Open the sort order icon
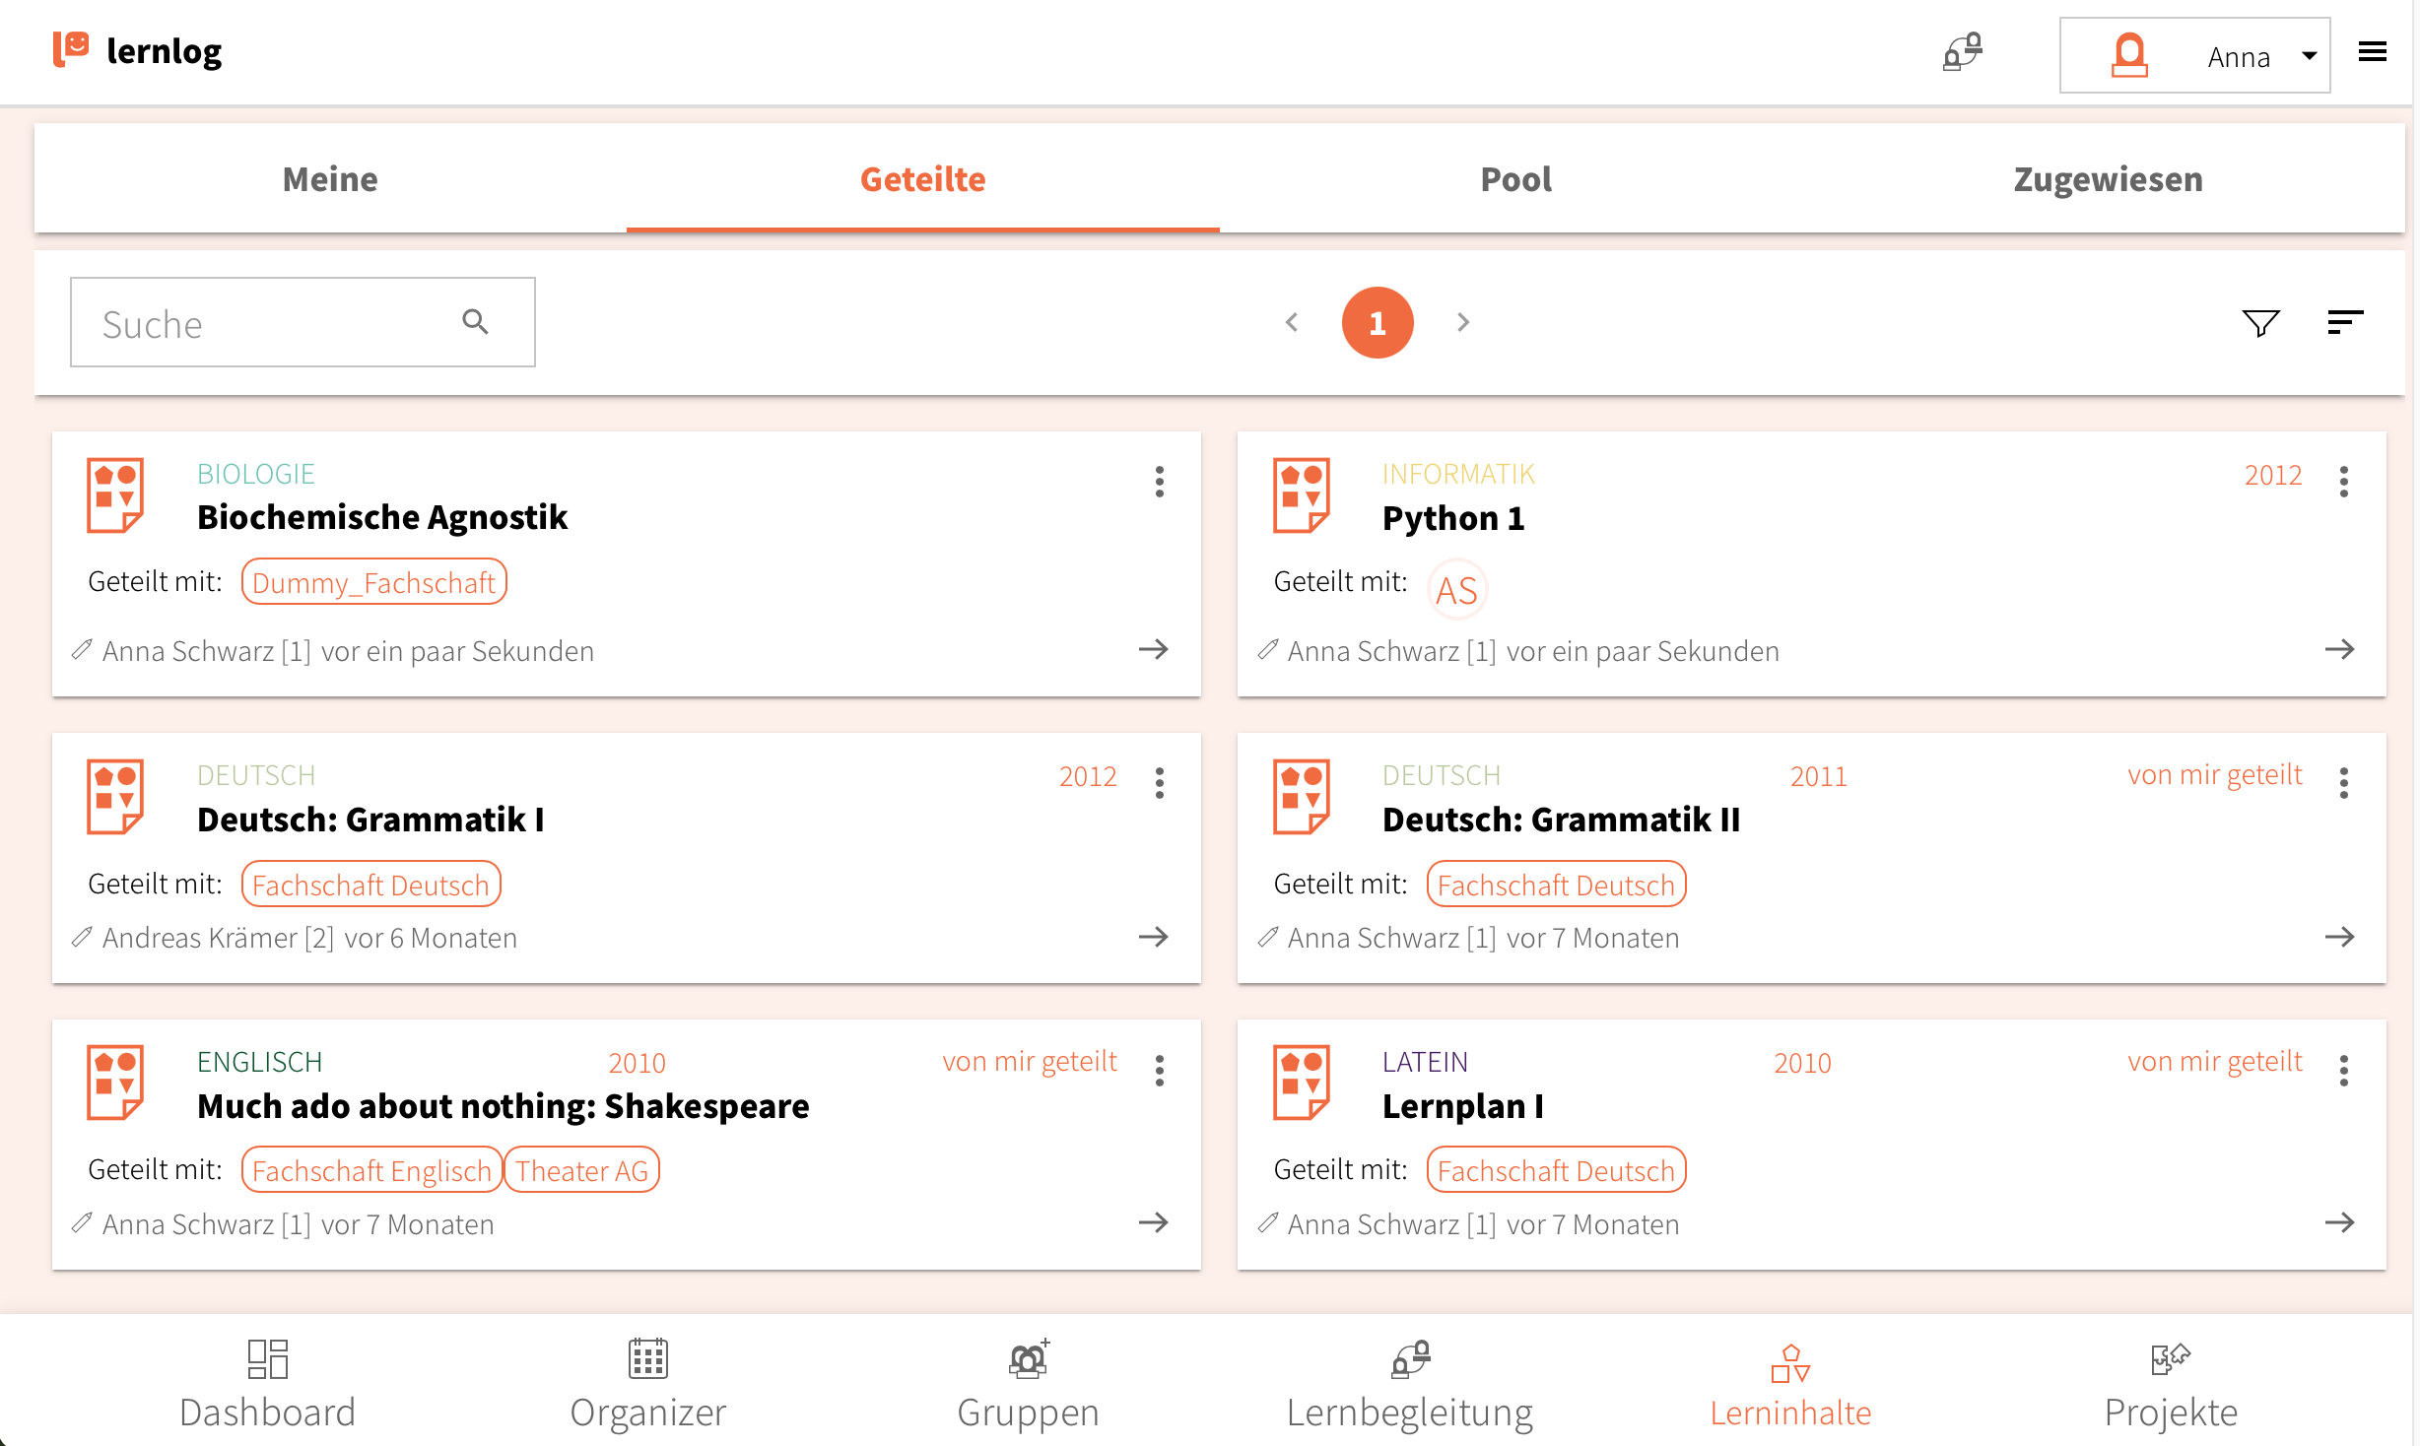Viewport: 2420px width, 1446px height. click(2345, 322)
